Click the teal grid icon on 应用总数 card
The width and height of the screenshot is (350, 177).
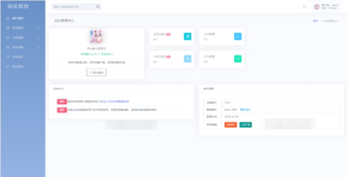point(188,36)
